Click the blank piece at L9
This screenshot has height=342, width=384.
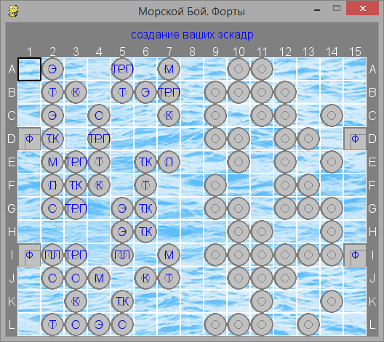[x=215, y=325]
